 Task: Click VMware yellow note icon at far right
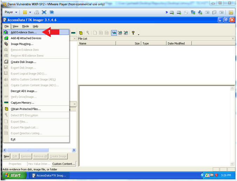coord(231,12)
